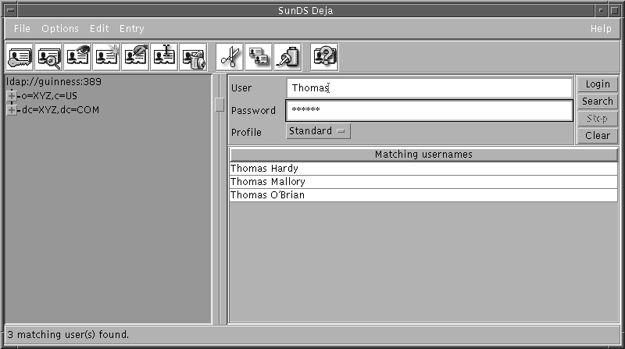Click the cut (scissors) toolbar icon
625x349 pixels.
pyautogui.click(x=230, y=57)
